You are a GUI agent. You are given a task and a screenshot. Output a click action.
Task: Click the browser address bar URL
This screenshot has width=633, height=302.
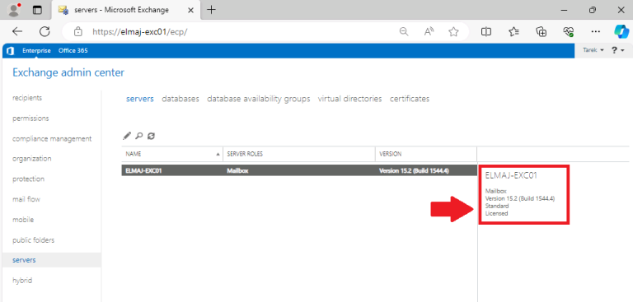click(139, 32)
